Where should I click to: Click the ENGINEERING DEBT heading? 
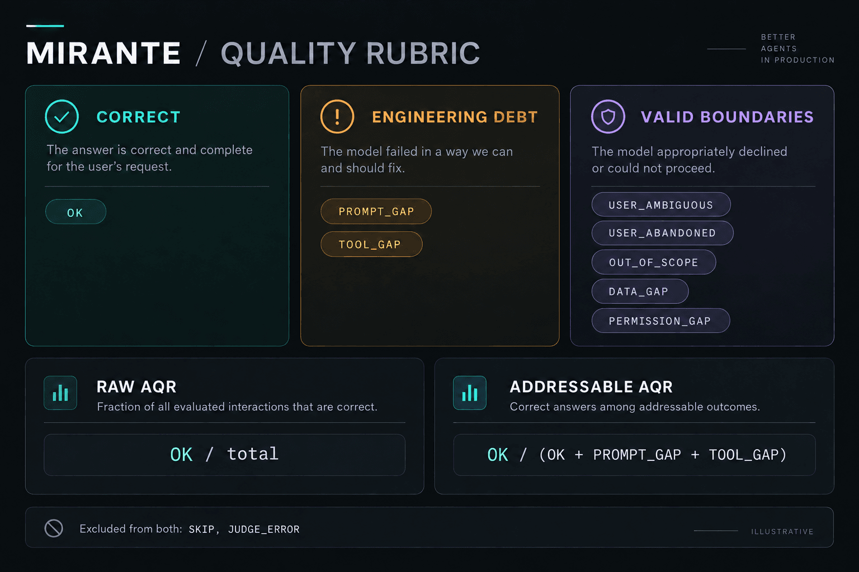coord(455,117)
